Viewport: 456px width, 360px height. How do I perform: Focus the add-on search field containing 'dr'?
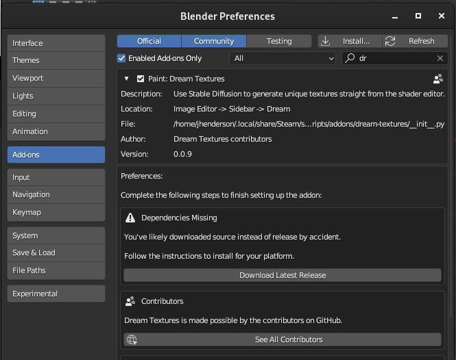395,58
